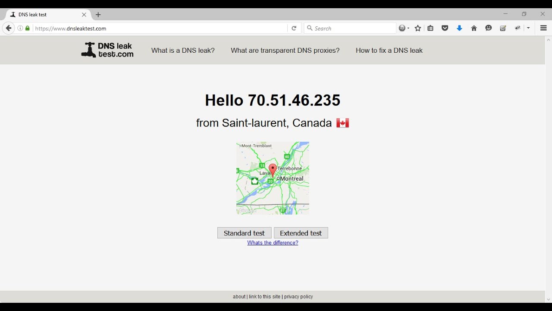
Task: Open 'What is a DNS leak?' page
Action: [183, 51]
